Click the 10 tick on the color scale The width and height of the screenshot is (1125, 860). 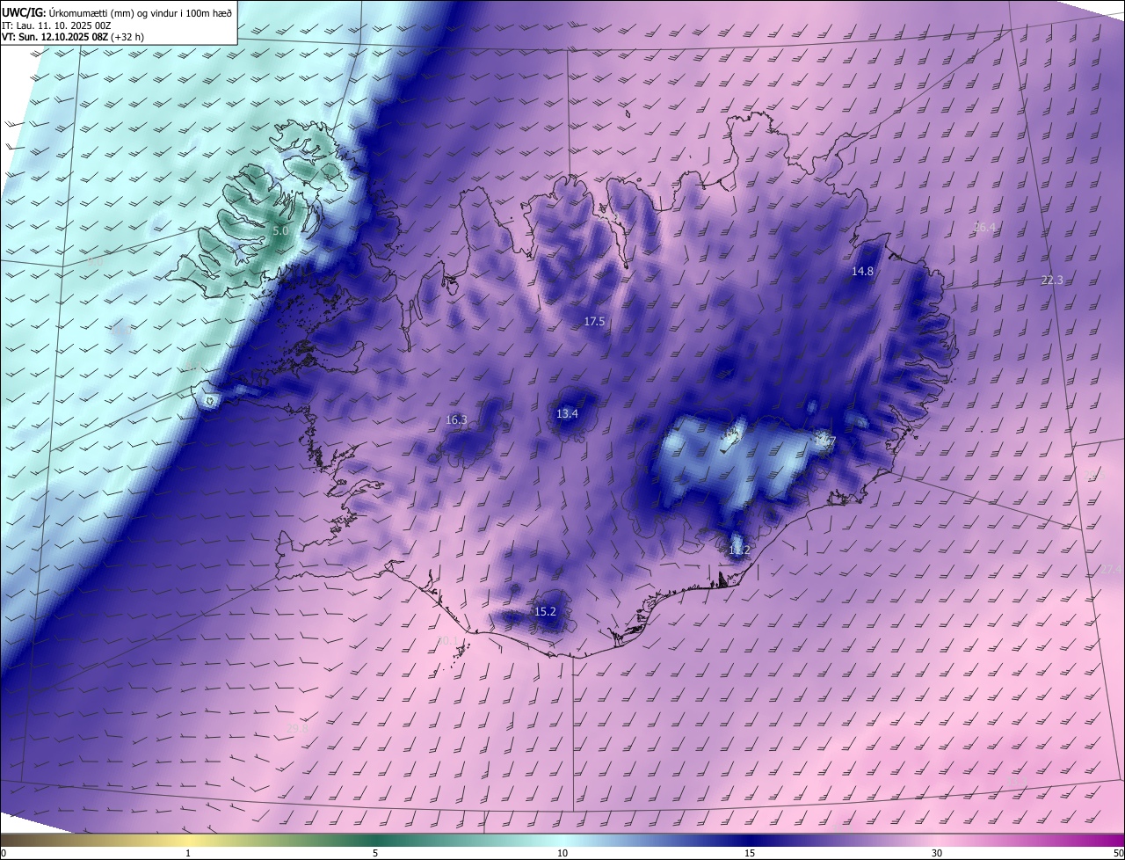(562, 853)
